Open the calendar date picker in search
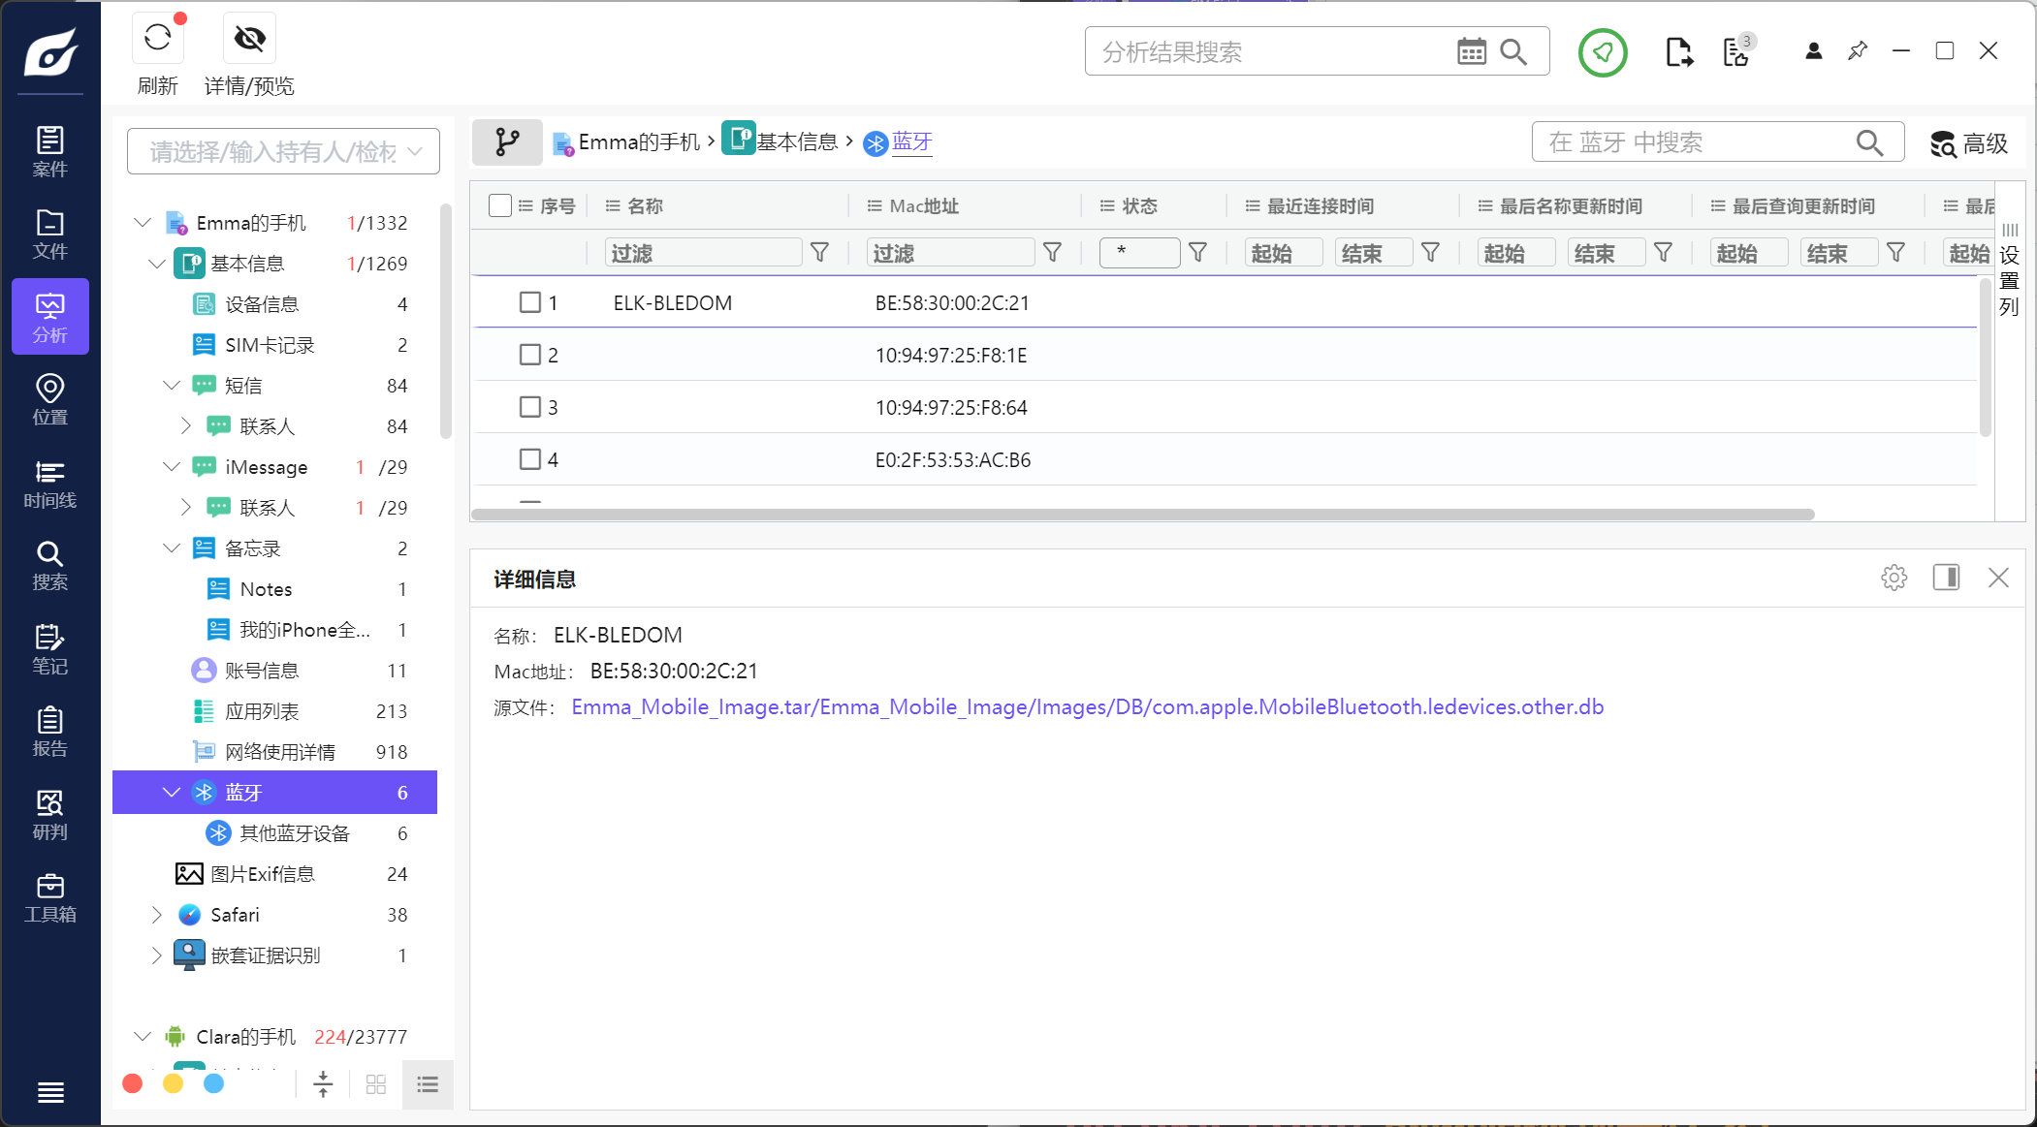 (x=1471, y=51)
